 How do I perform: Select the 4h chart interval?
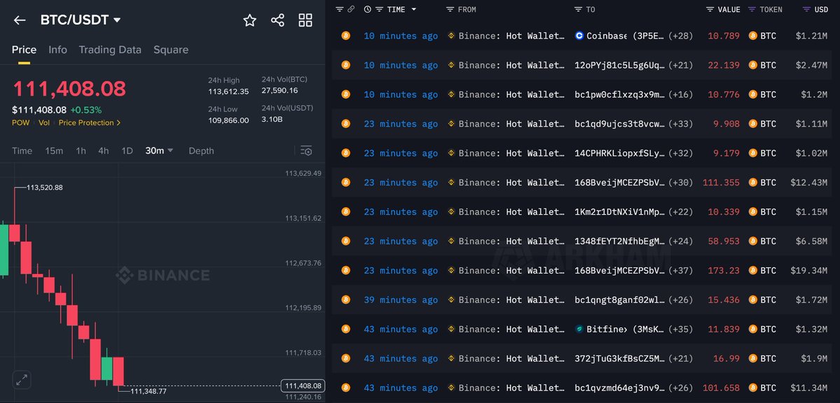104,151
